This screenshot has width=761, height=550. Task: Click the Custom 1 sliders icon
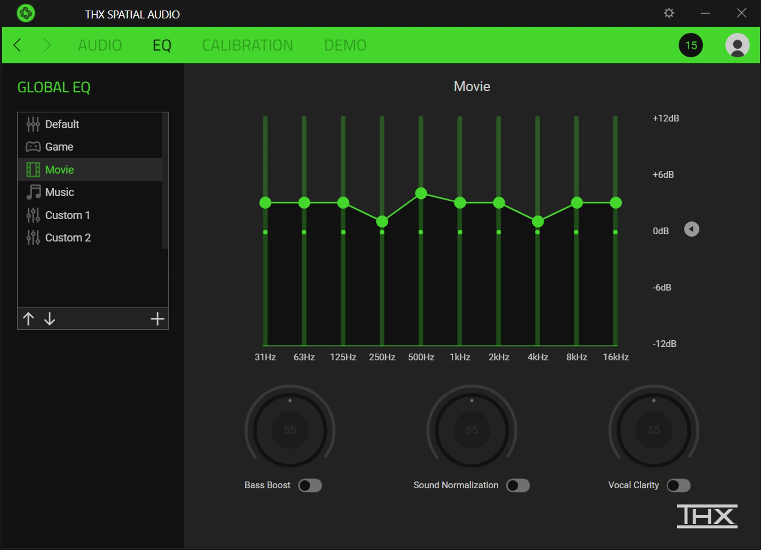click(33, 215)
